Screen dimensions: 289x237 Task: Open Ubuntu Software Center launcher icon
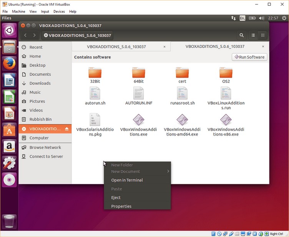(x=9, y=130)
